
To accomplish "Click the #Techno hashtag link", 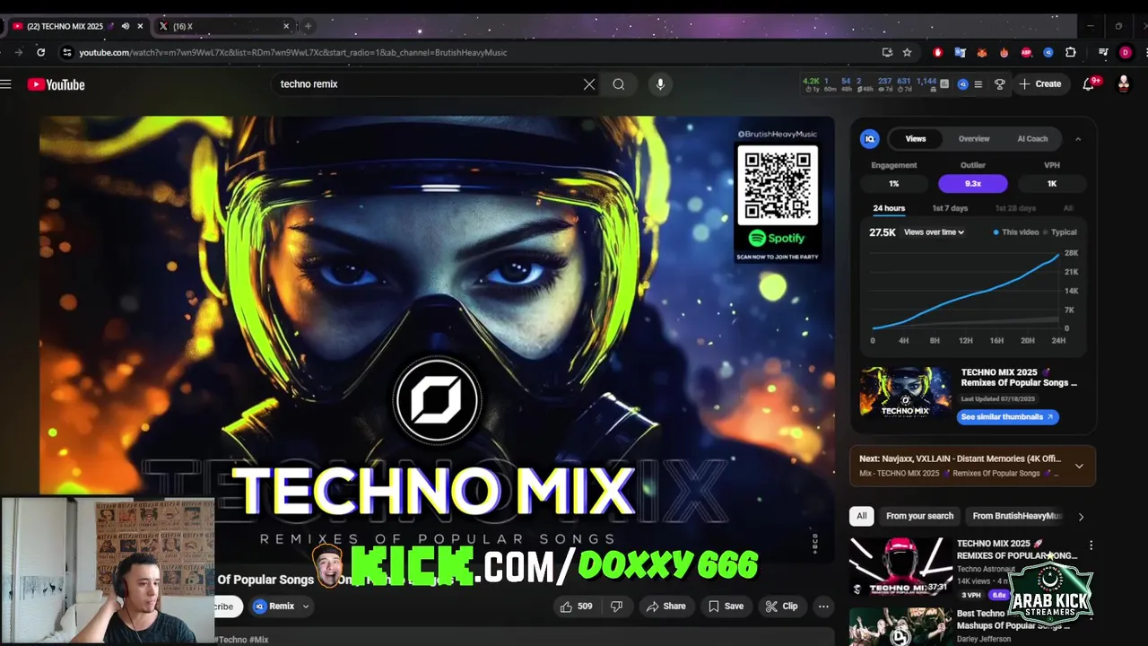I will (229, 640).
